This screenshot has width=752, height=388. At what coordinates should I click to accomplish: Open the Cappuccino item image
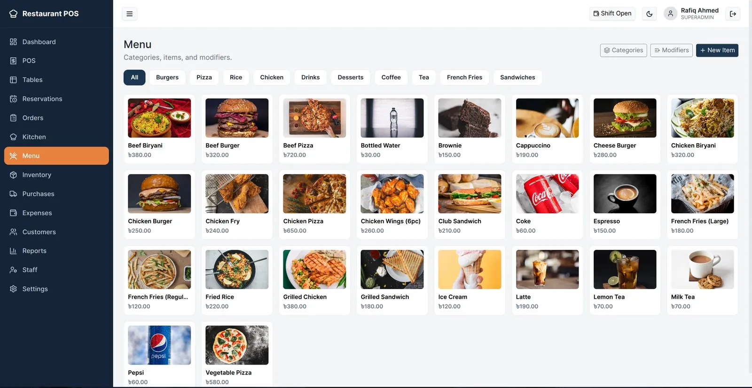click(547, 118)
